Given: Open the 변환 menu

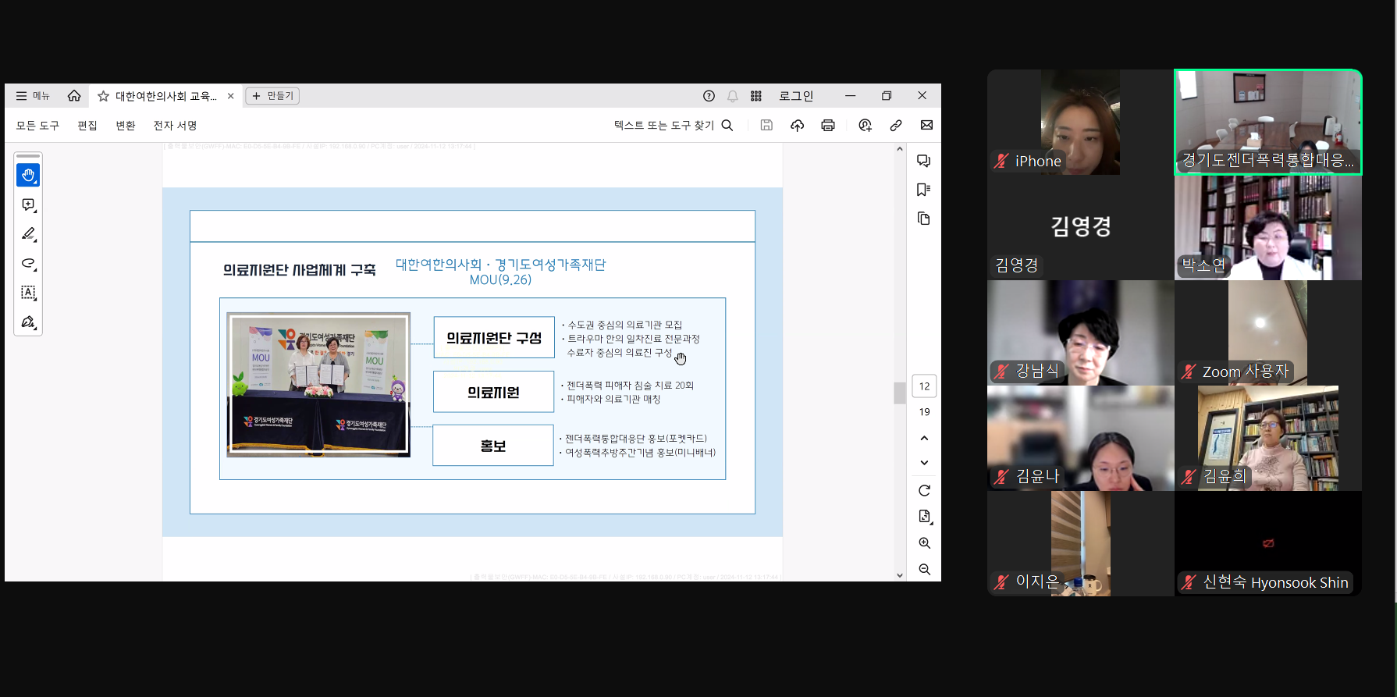Looking at the screenshot, I should coord(126,126).
